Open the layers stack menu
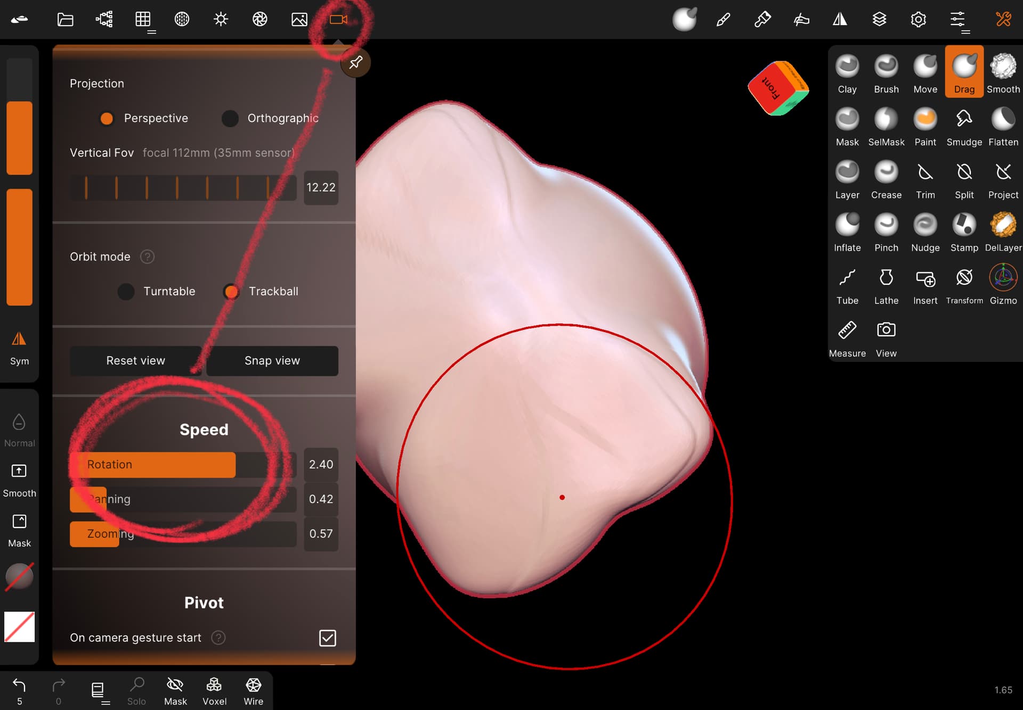Viewport: 1023px width, 710px height. [x=879, y=20]
